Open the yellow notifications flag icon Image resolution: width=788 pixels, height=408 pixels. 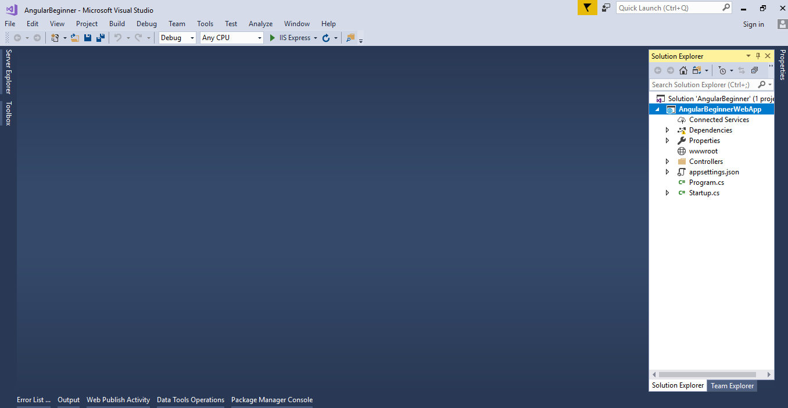(x=587, y=8)
